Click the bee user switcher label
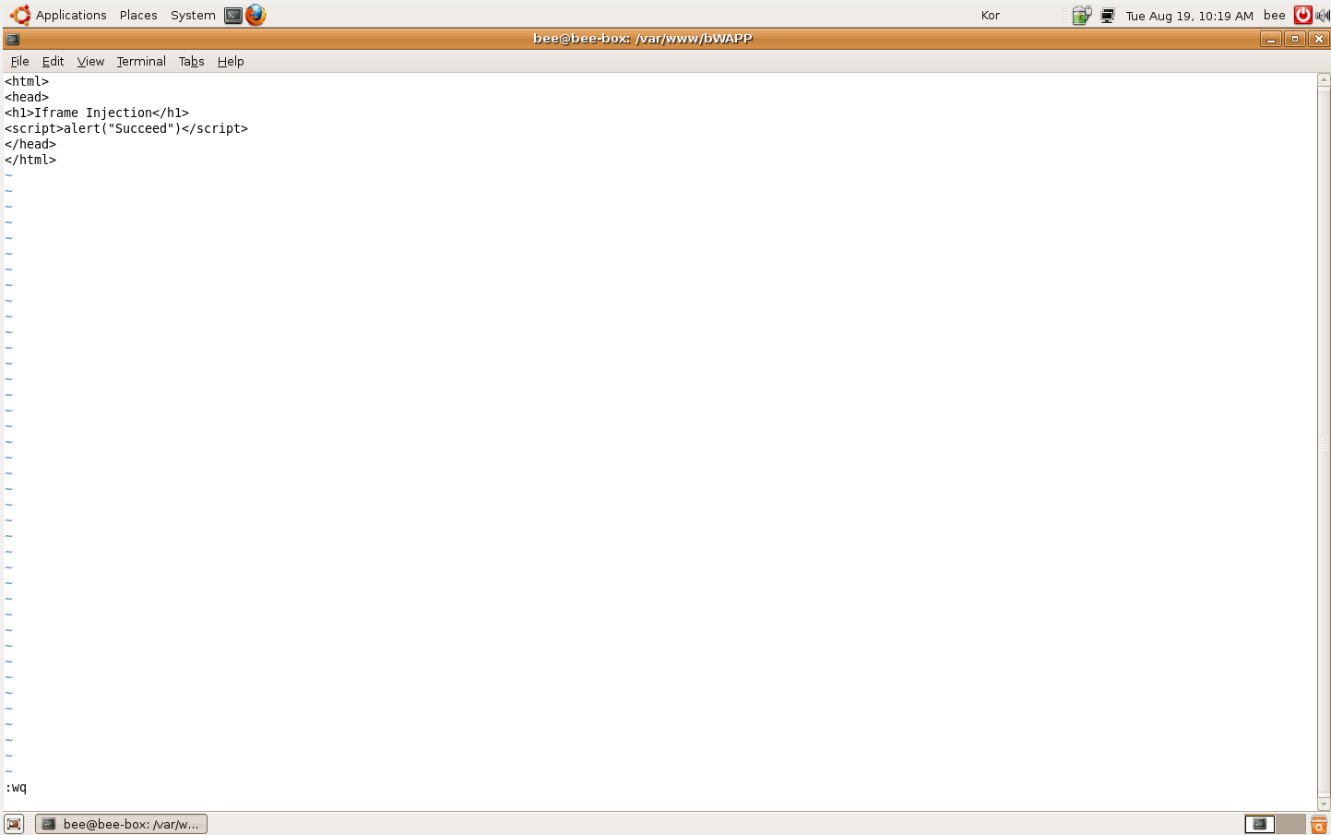The image size is (1331, 835). [1274, 15]
